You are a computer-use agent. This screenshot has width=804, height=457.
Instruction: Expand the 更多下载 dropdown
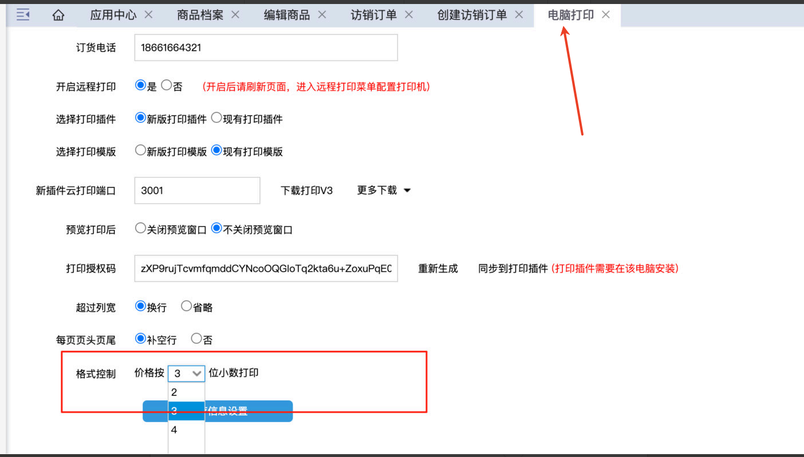(x=384, y=190)
